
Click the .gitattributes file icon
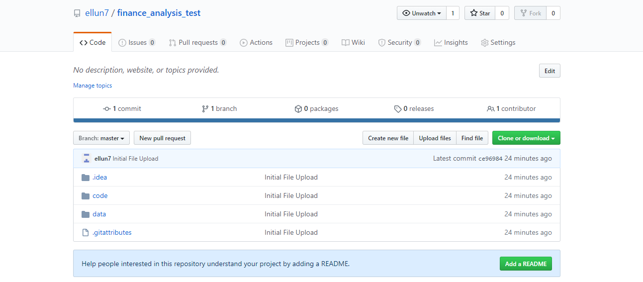click(x=85, y=232)
